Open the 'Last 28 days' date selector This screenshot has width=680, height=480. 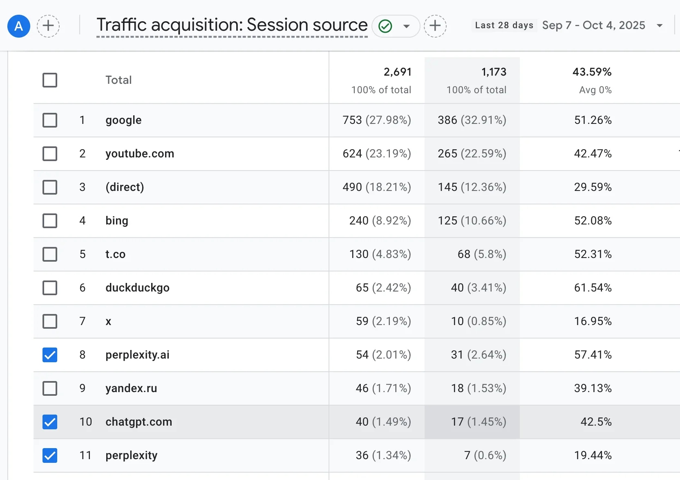(x=504, y=25)
